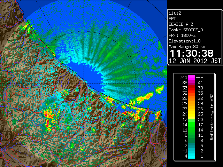Click the 'Elevation:1.8' value
Image resolution: width=223 pixels, height=167 pixels.
coord(185,41)
